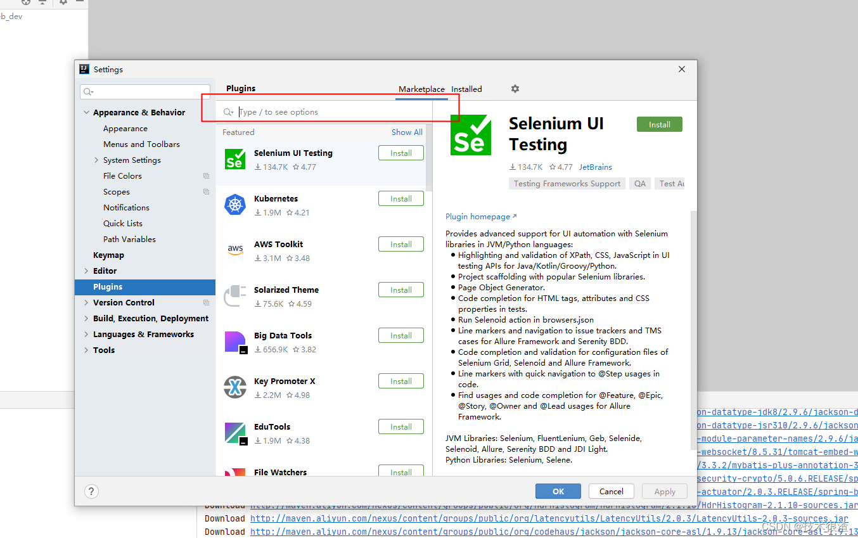858x538 pixels.
Task: Focus the settings search field
Action: point(145,93)
